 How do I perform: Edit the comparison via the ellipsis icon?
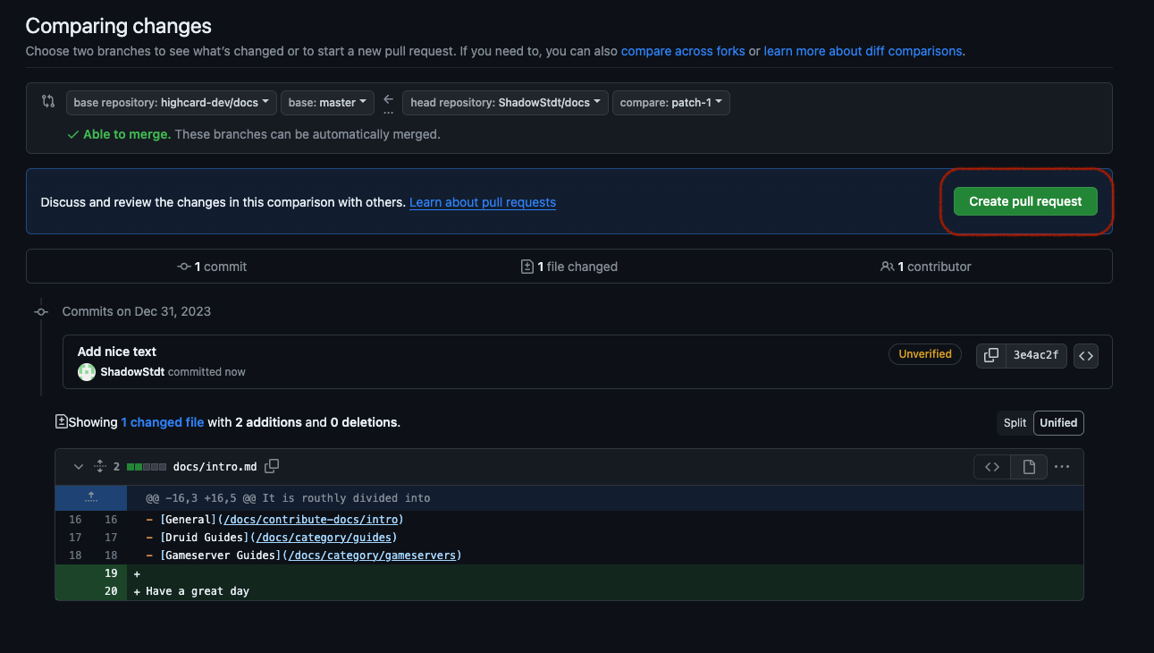(1062, 466)
